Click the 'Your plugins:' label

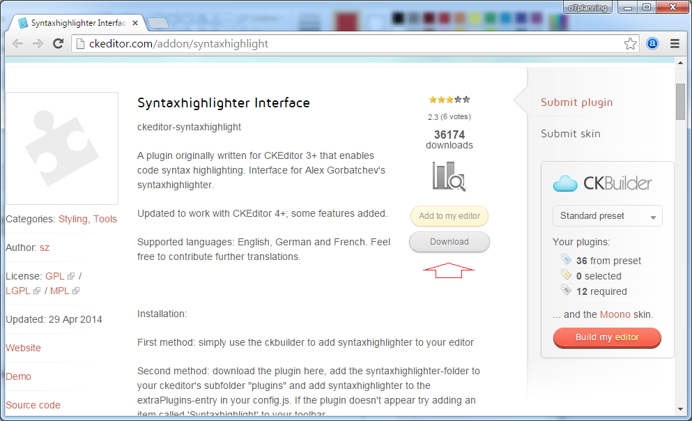click(x=581, y=243)
